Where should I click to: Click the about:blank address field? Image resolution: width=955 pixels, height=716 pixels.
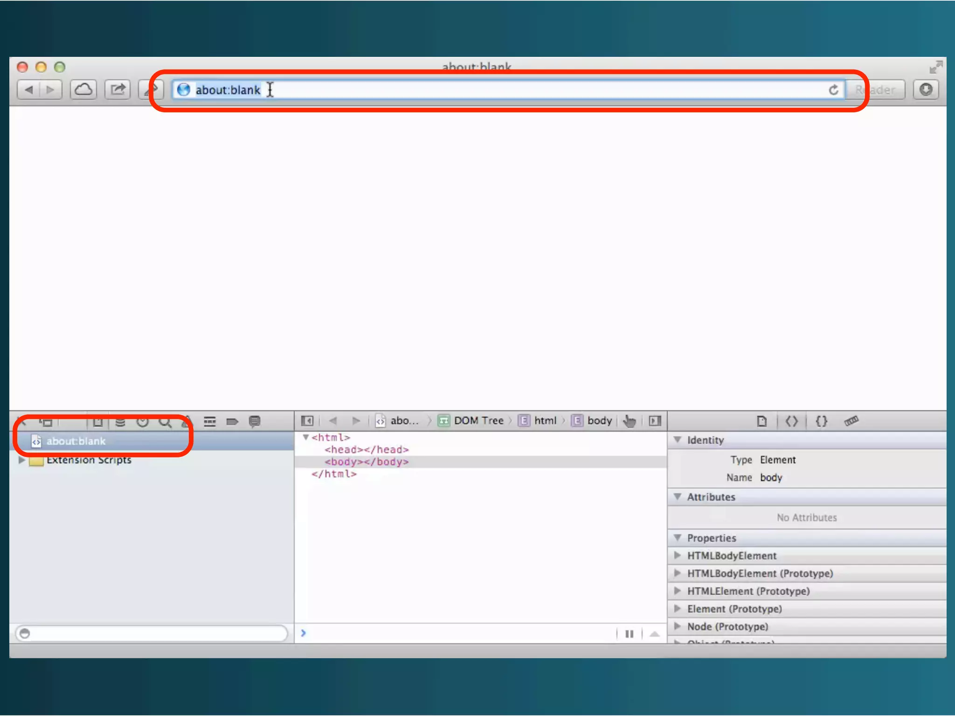(466, 89)
